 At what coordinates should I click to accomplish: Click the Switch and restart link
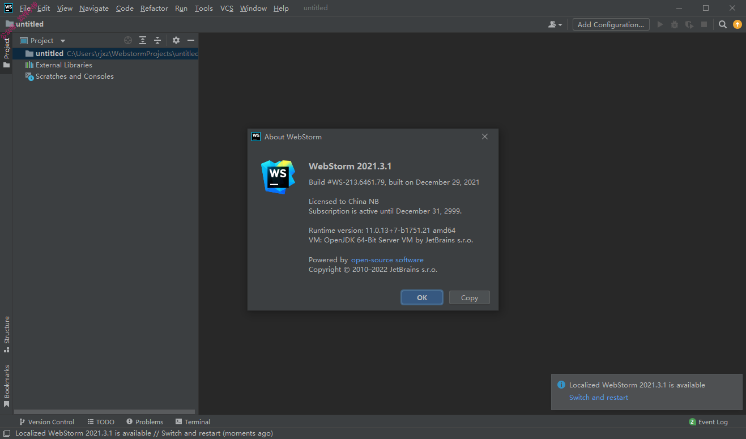pyautogui.click(x=599, y=398)
